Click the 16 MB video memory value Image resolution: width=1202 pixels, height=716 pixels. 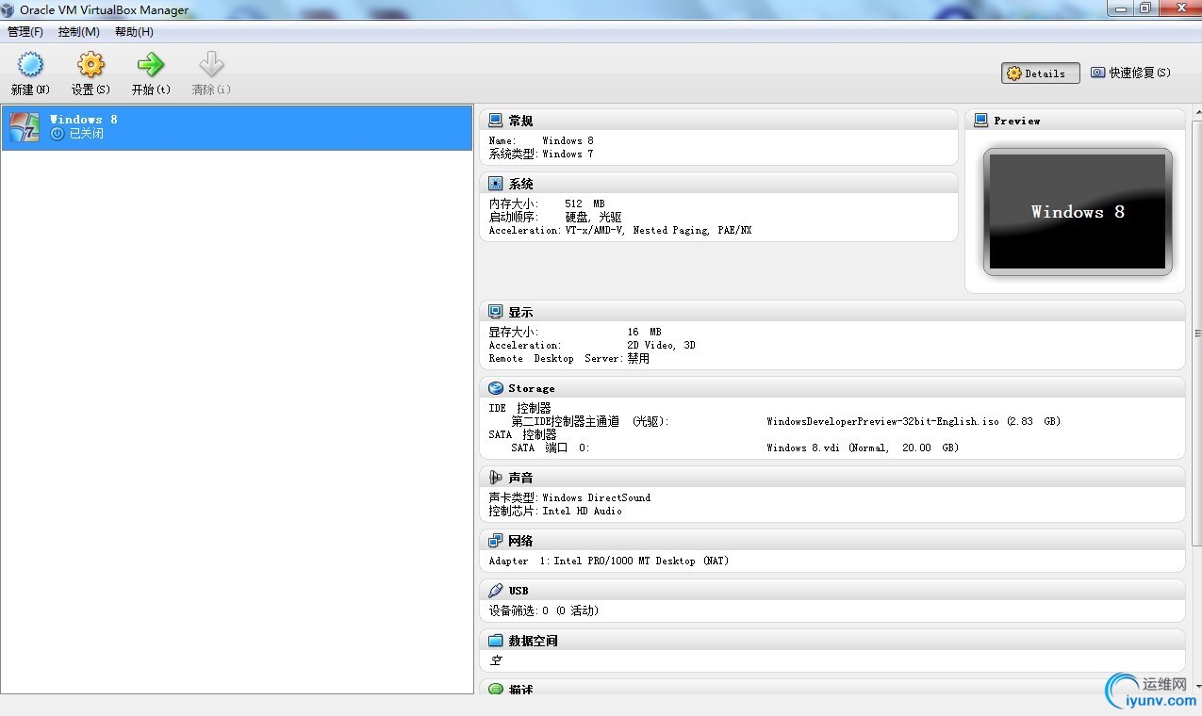pyautogui.click(x=644, y=332)
